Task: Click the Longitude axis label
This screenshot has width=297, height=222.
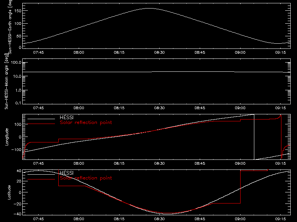Action: 7,137
